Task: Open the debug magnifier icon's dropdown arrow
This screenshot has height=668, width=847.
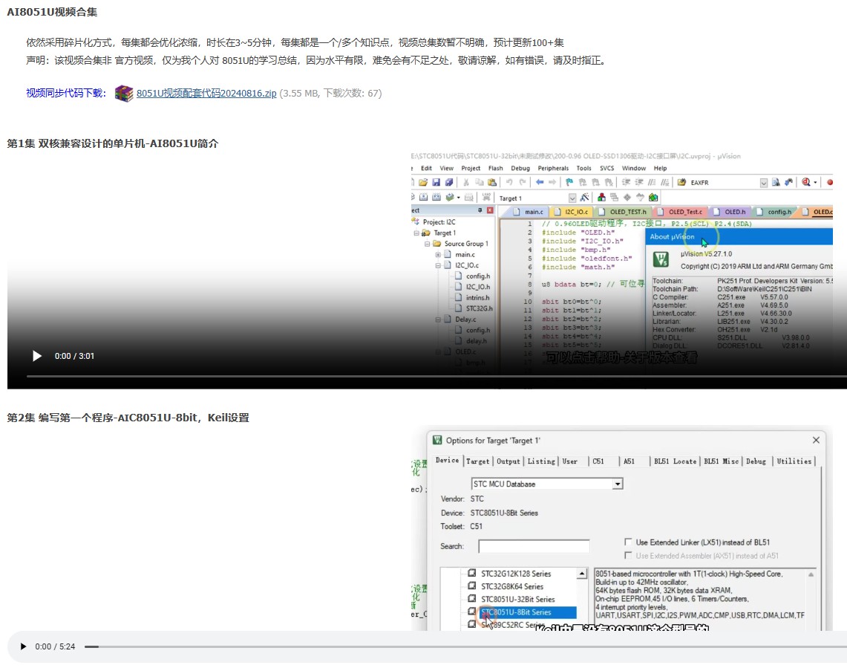Action: 815,183
